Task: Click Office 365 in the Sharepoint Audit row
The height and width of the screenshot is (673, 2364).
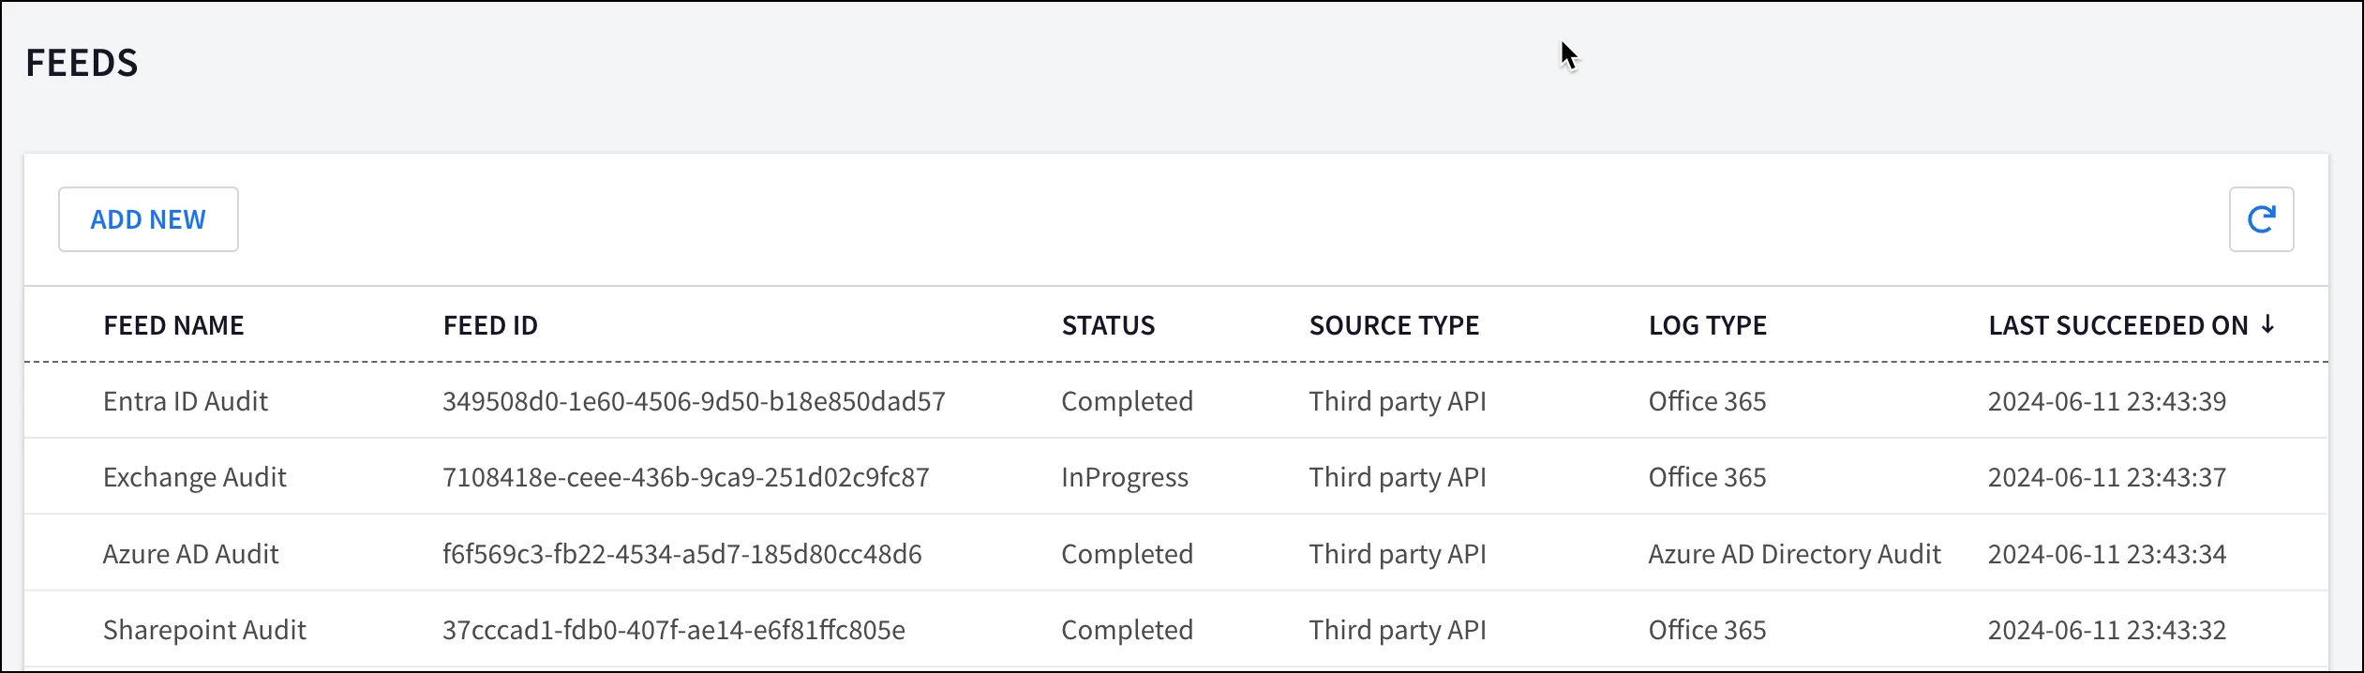Action: [1707, 630]
